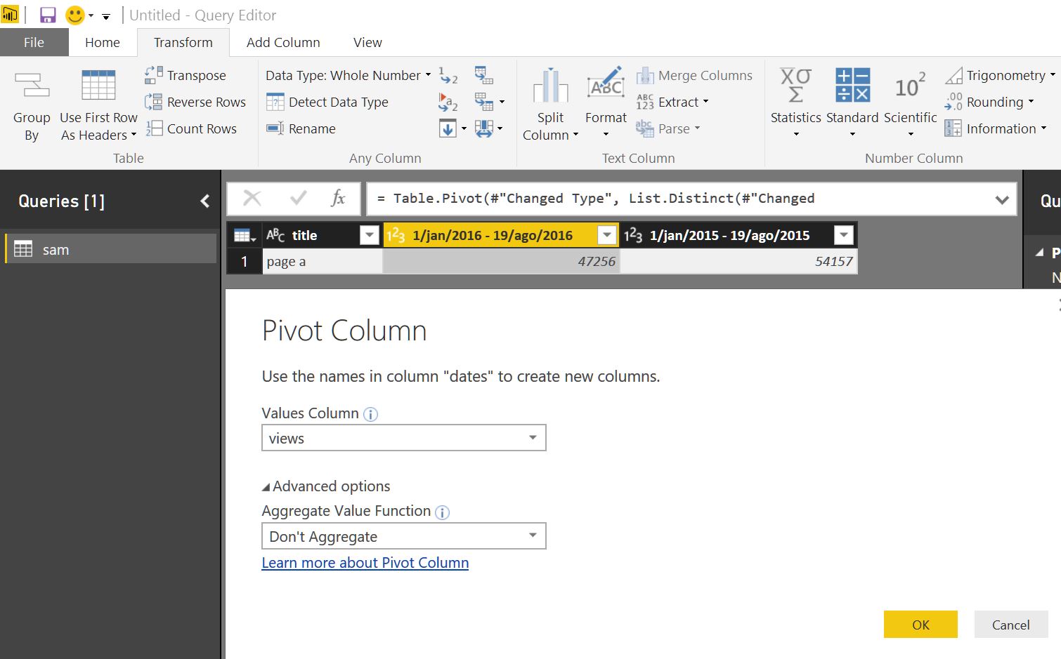Click Values Column info icon
The image size is (1061, 659).
(370, 414)
